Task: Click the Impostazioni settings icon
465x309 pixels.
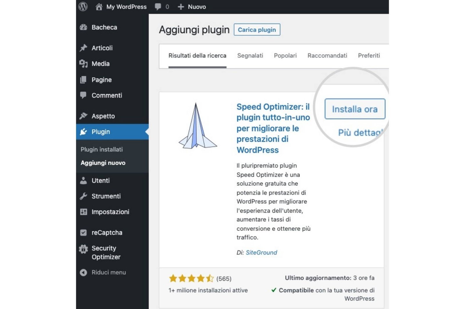Action: coord(83,212)
